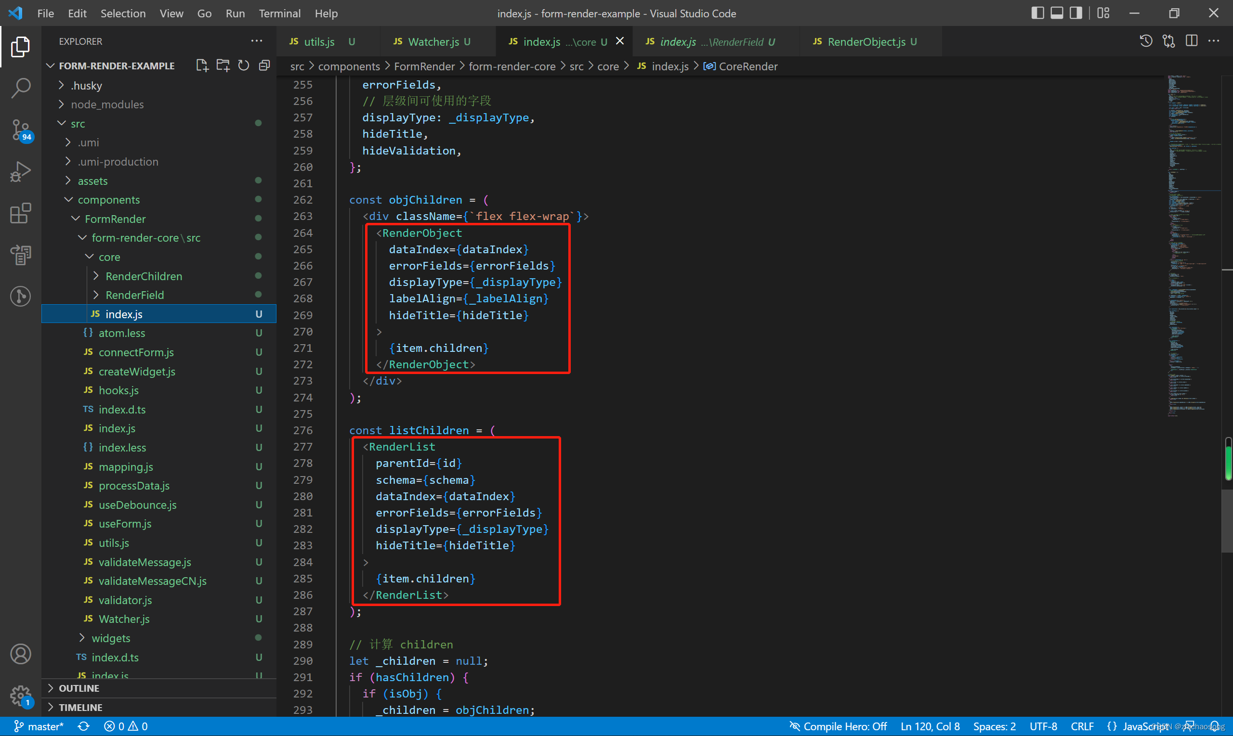Click Open Changes compare icon in editor toolbar

pos(1168,41)
